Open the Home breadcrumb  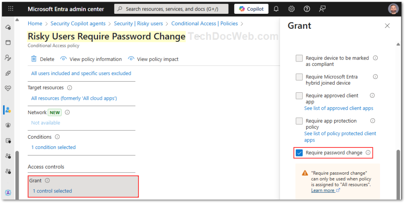(x=35, y=24)
